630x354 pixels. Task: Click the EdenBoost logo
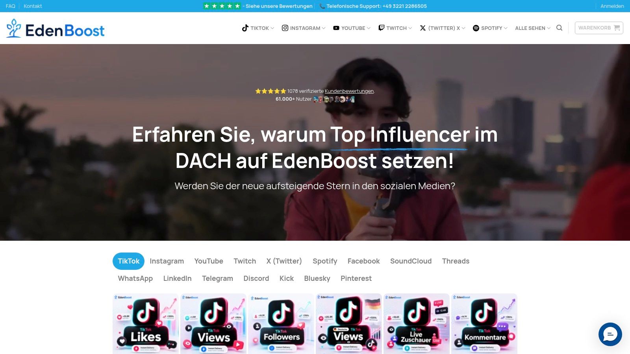point(56,29)
